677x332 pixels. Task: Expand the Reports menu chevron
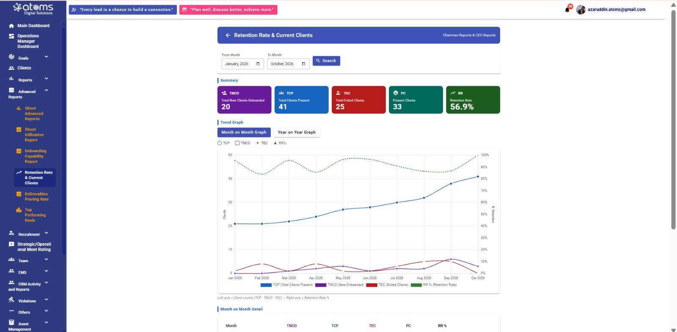46,79
